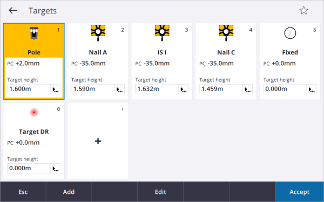Select the IS I target icon
This screenshot has width=324, height=202.
[x=162, y=33]
